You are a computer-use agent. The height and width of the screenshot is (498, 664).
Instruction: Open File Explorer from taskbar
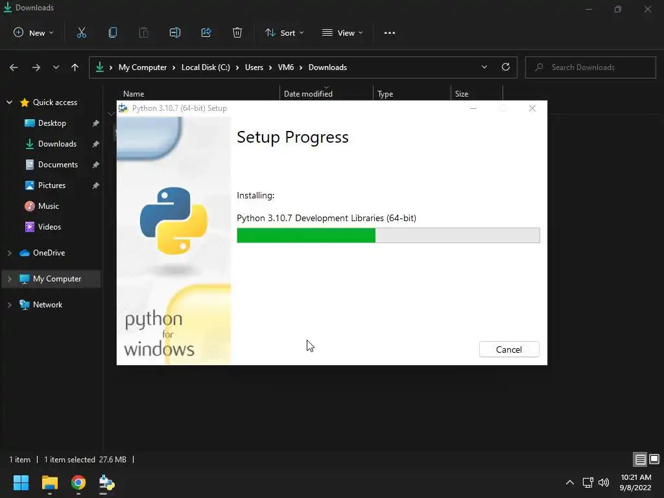coord(49,482)
